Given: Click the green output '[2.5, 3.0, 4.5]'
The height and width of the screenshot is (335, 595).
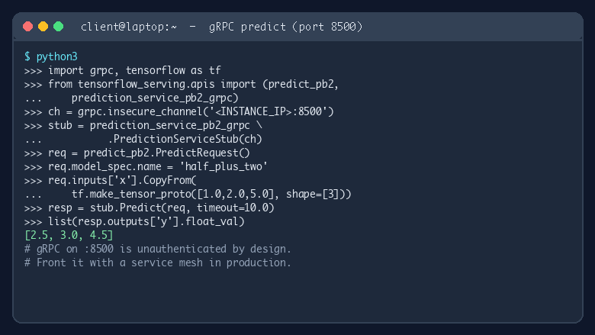Looking at the screenshot, I should coord(69,235).
